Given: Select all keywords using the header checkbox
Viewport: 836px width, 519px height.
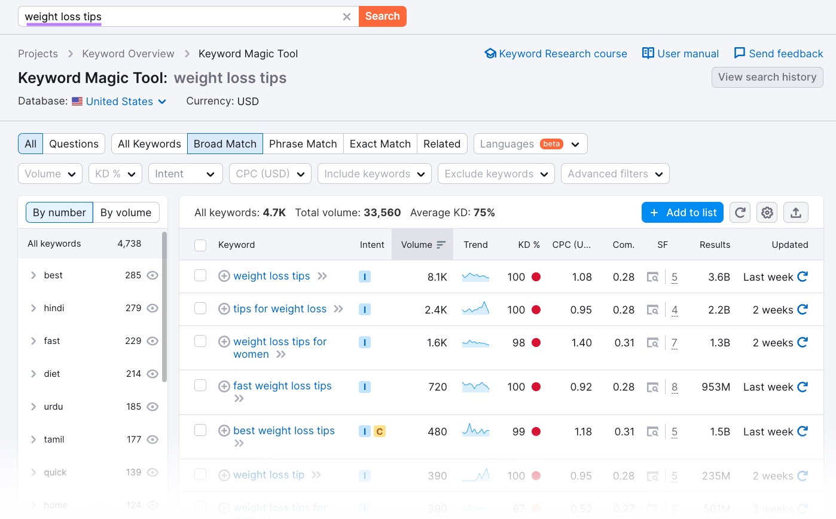Looking at the screenshot, I should 200,244.
